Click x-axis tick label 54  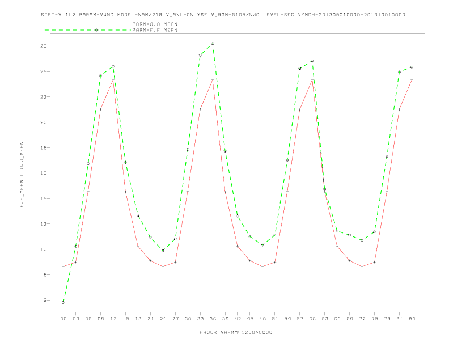click(287, 319)
